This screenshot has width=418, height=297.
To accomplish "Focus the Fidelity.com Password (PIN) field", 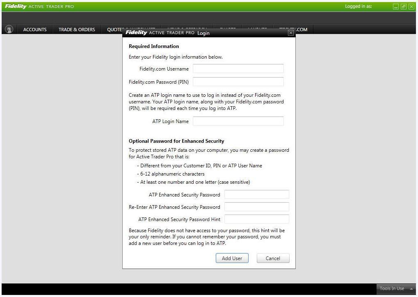I will click(x=238, y=82).
